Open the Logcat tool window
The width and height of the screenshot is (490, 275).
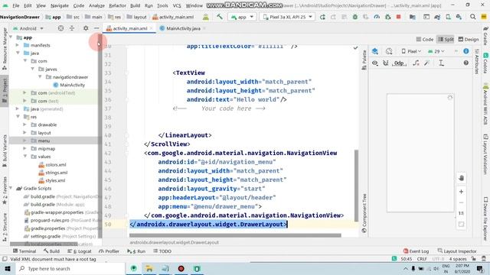point(80,251)
